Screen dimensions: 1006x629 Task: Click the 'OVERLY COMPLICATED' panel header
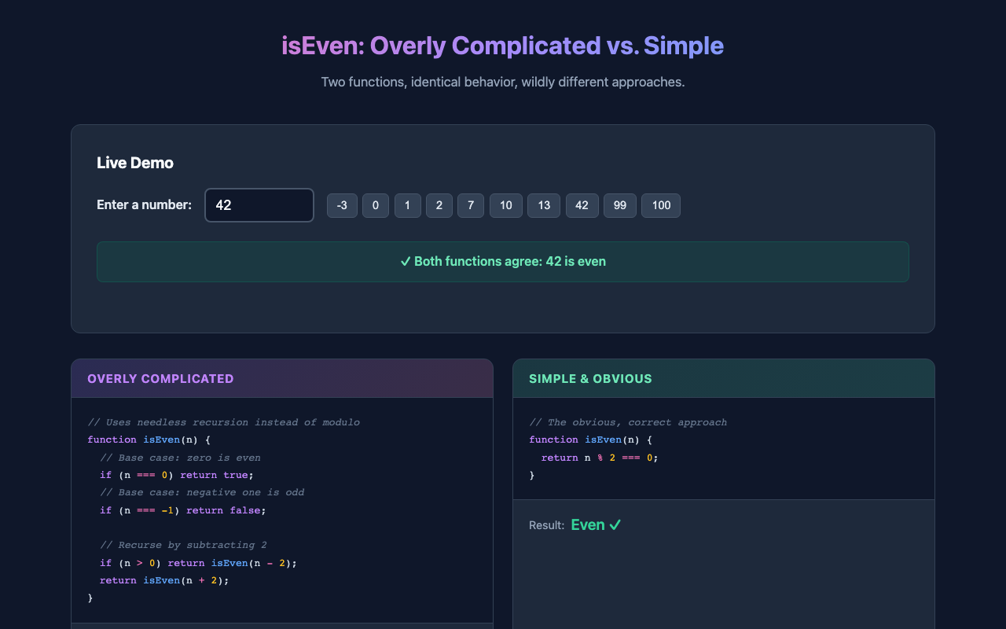tap(282, 378)
